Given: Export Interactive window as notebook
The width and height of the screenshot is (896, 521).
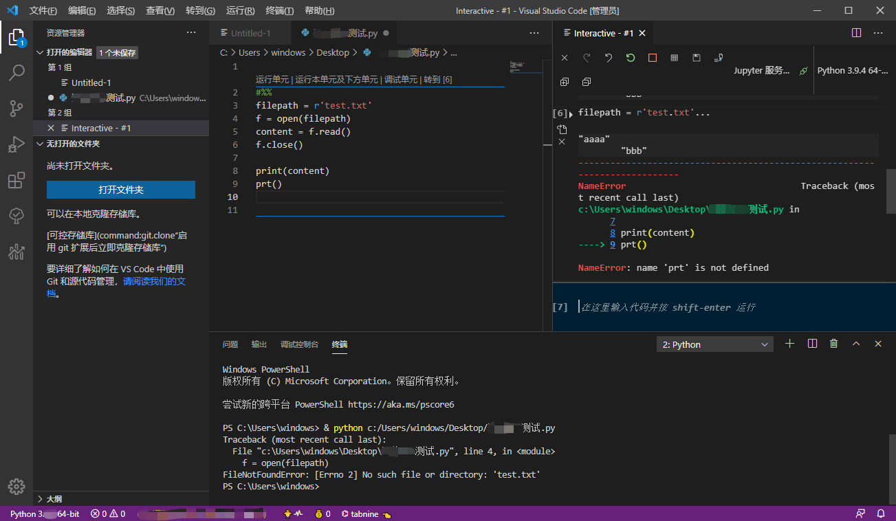Looking at the screenshot, I should (719, 58).
